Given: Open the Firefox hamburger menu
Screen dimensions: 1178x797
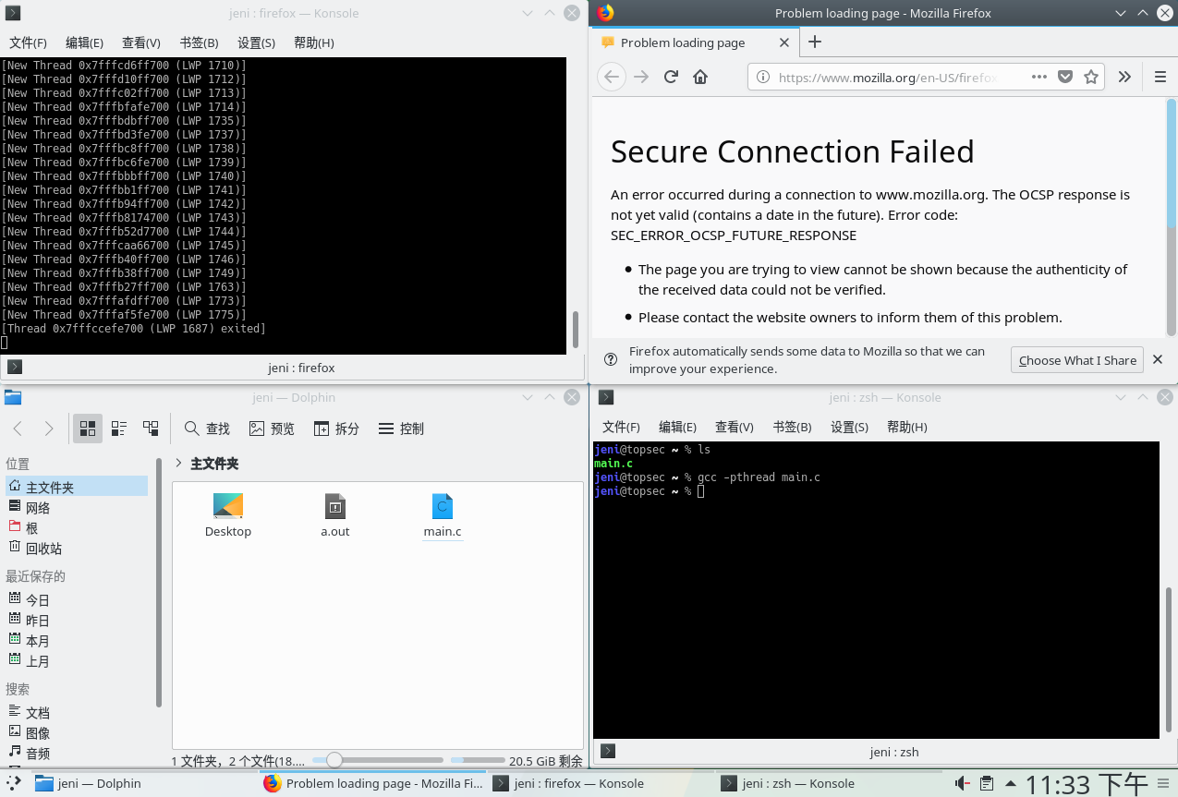Looking at the screenshot, I should [1160, 78].
